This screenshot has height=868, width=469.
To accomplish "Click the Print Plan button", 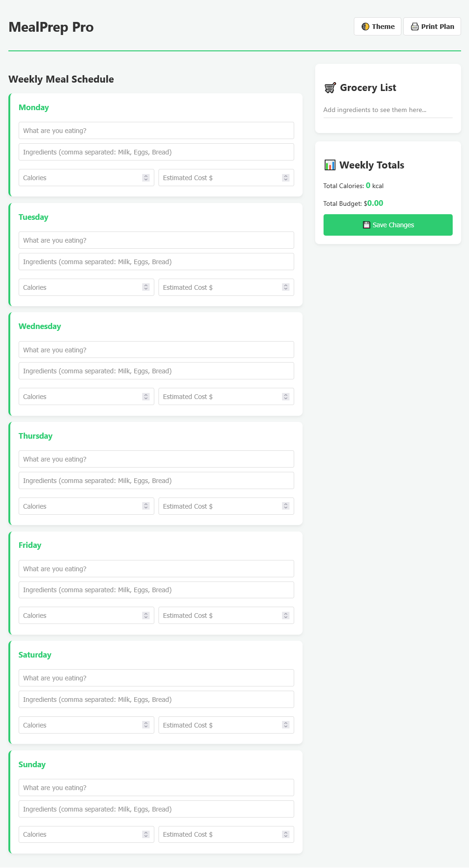I will click(x=432, y=27).
